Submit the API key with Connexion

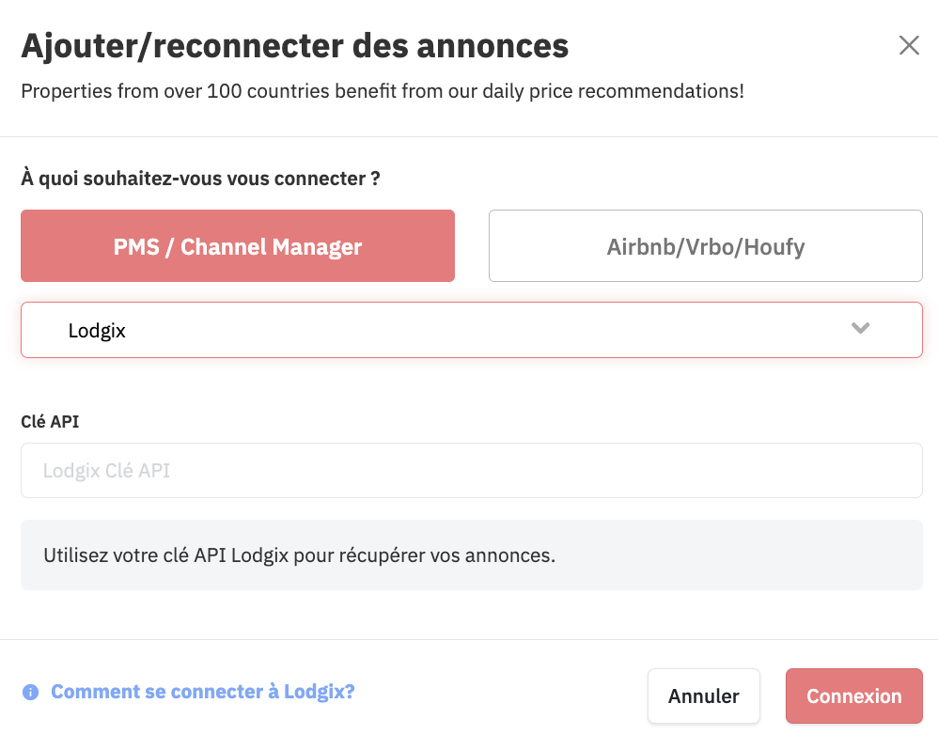[x=853, y=696]
